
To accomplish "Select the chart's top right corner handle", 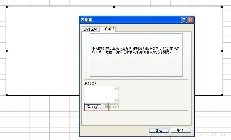I will pos(222,7).
